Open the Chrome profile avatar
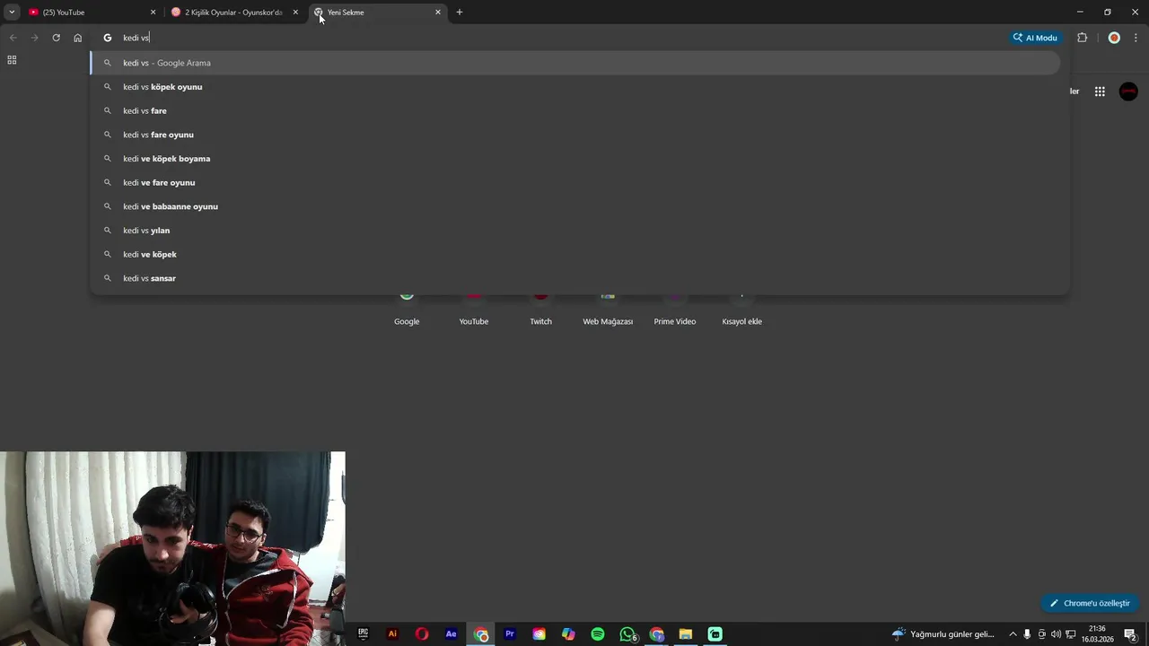1149x646 pixels. [1114, 38]
